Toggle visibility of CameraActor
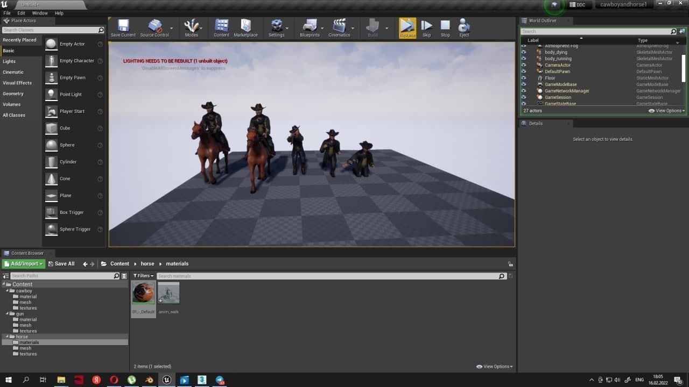Screen dimensions: 689x387 point(523,65)
